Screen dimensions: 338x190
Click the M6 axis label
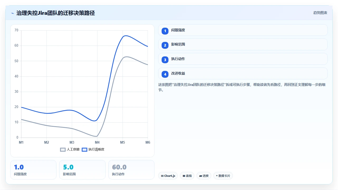pyautogui.click(x=148, y=142)
